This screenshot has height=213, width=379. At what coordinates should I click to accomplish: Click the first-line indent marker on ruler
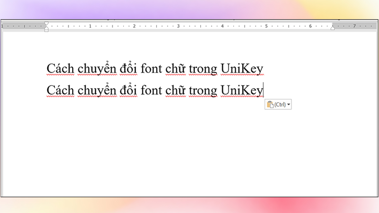click(46, 23)
